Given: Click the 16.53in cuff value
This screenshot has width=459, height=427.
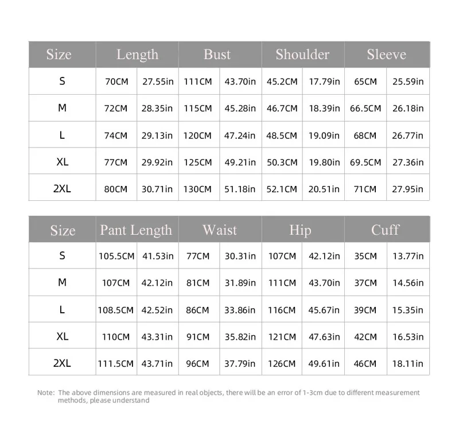Looking at the screenshot, I should click(x=408, y=337).
